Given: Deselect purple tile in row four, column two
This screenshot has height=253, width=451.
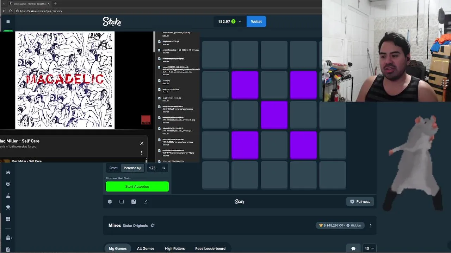Looking at the screenshot, I should [245, 145].
